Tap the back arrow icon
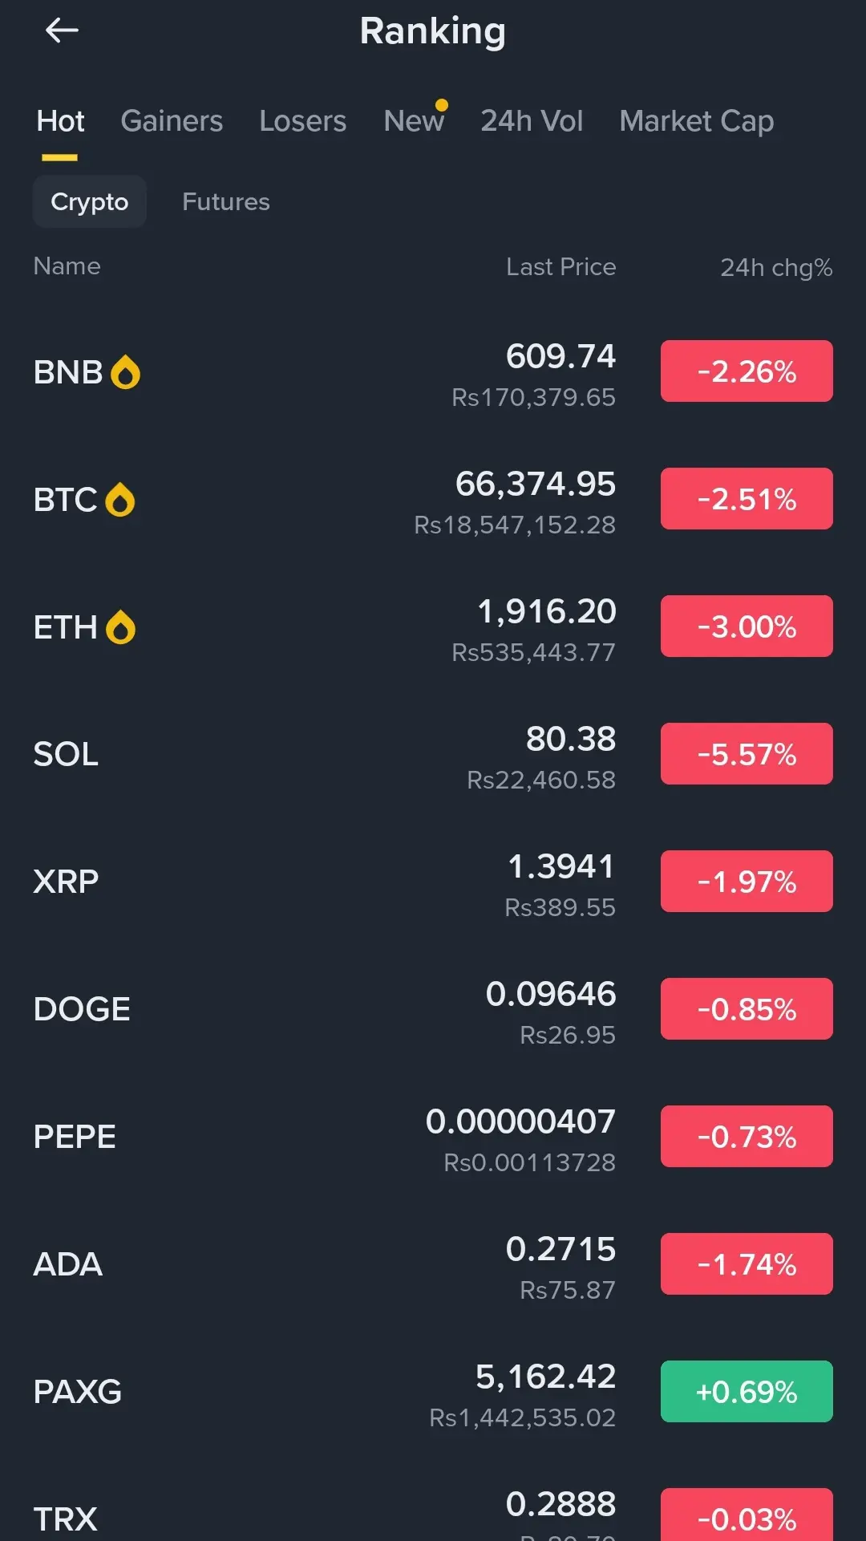This screenshot has width=866, height=1541. [62, 31]
